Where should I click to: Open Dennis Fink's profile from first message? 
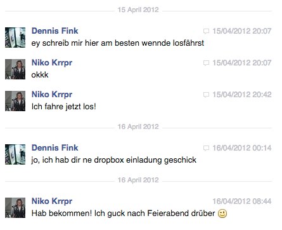54,31
